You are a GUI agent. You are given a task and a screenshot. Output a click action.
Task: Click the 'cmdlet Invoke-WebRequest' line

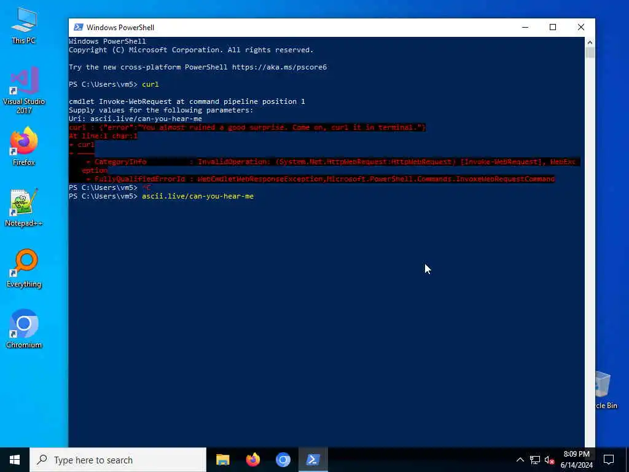[x=187, y=101]
